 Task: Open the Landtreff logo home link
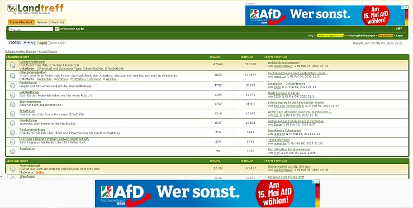36,9
